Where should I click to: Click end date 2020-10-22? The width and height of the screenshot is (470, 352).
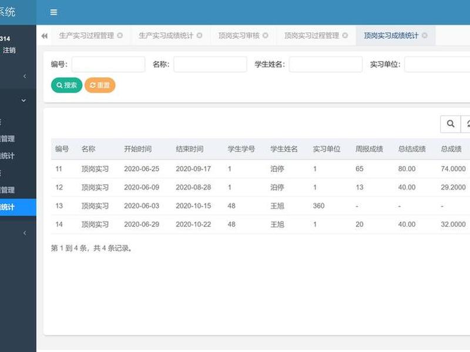[x=193, y=225]
